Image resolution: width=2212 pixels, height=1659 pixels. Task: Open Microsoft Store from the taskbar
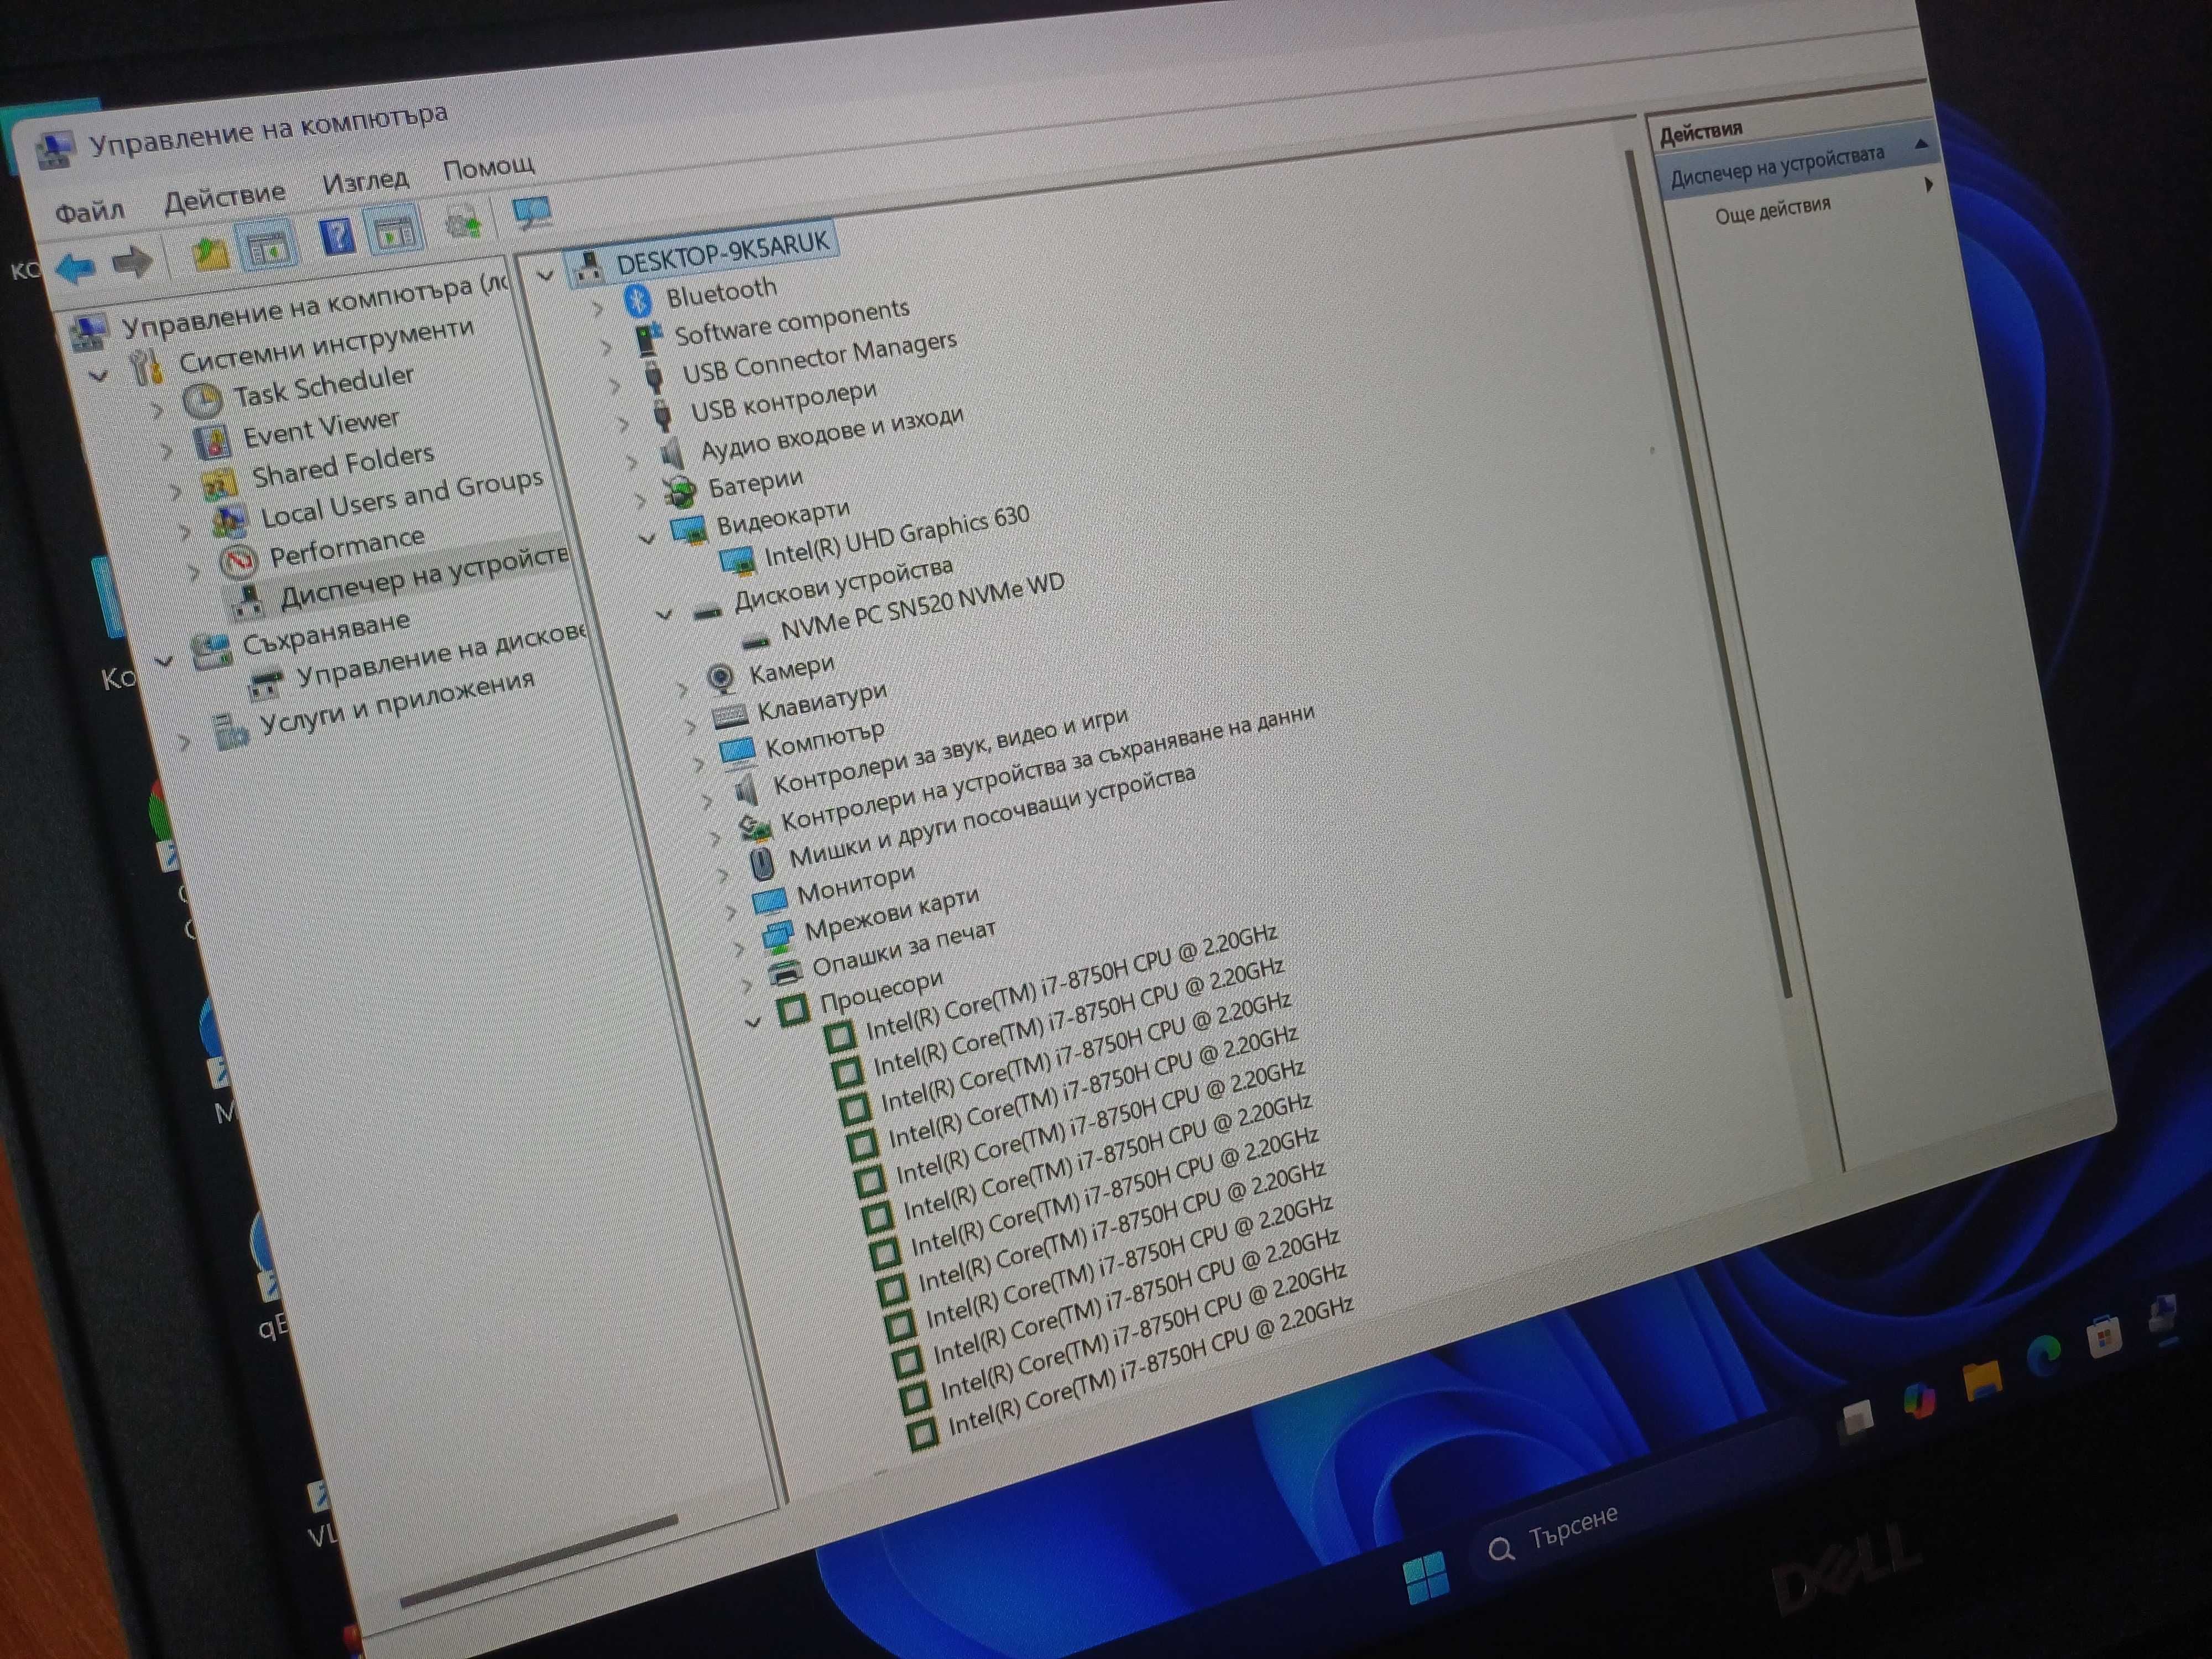(x=2105, y=1338)
